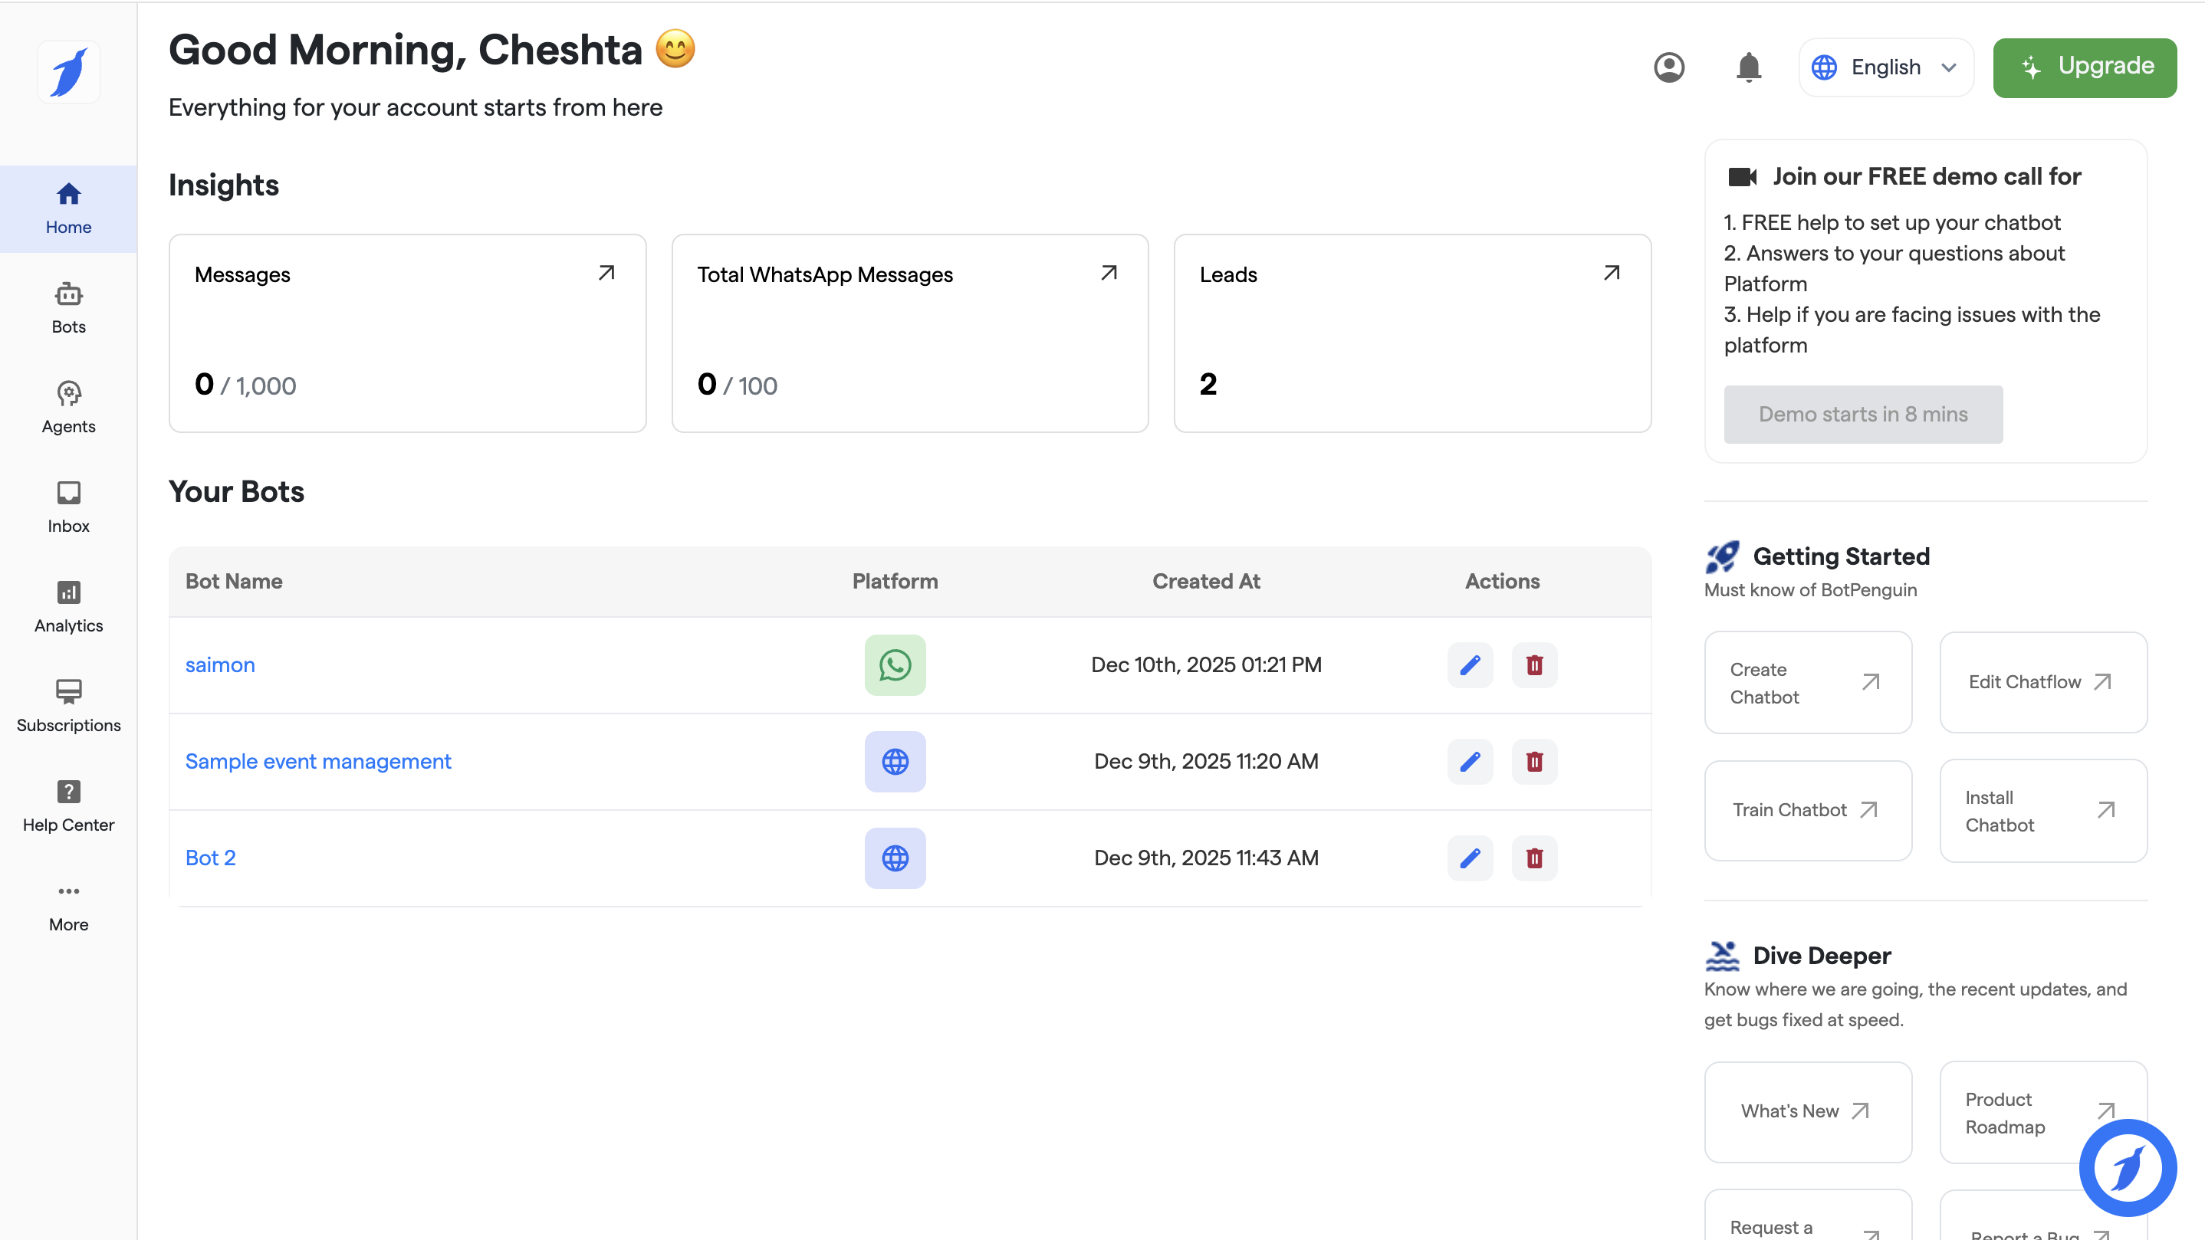The width and height of the screenshot is (2205, 1240).
Task: Expand Leads insight card arrow
Action: (x=1611, y=273)
